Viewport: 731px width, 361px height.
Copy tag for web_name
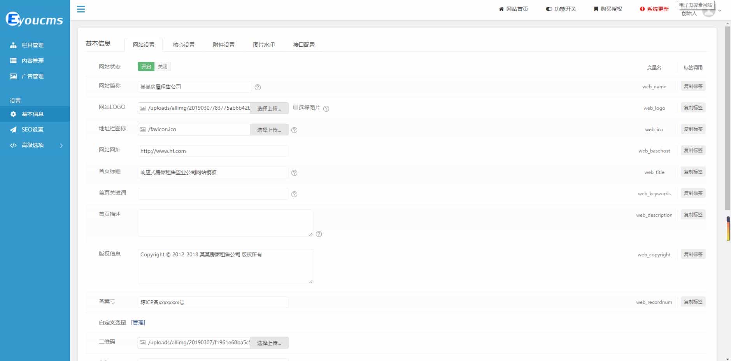point(693,86)
